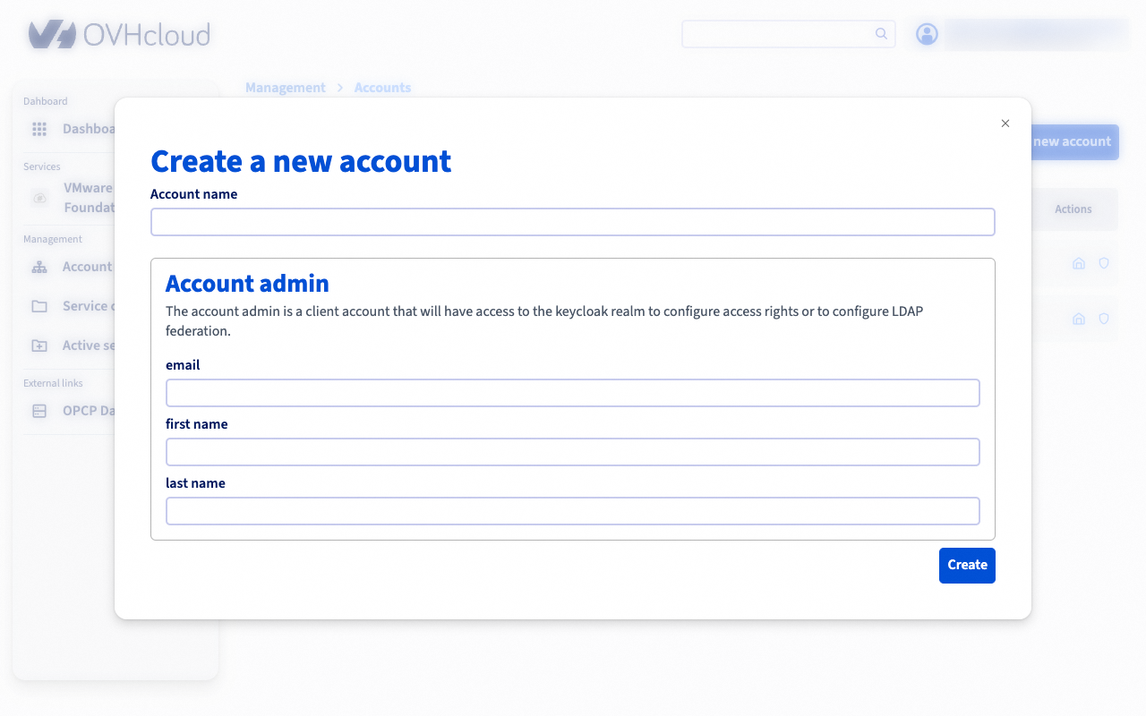This screenshot has height=716, width=1146.
Task: Click the search magnifier icon
Action: 881,33
